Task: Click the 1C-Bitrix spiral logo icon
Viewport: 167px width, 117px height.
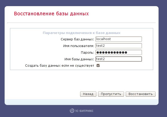Action: (x=72, y=111)
